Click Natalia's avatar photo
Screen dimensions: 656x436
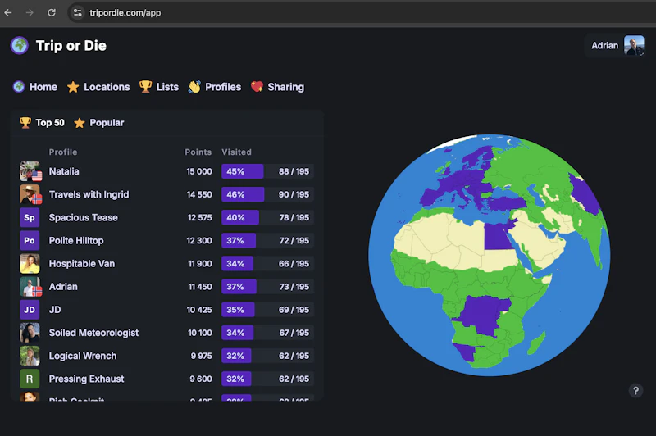point(30,171)
